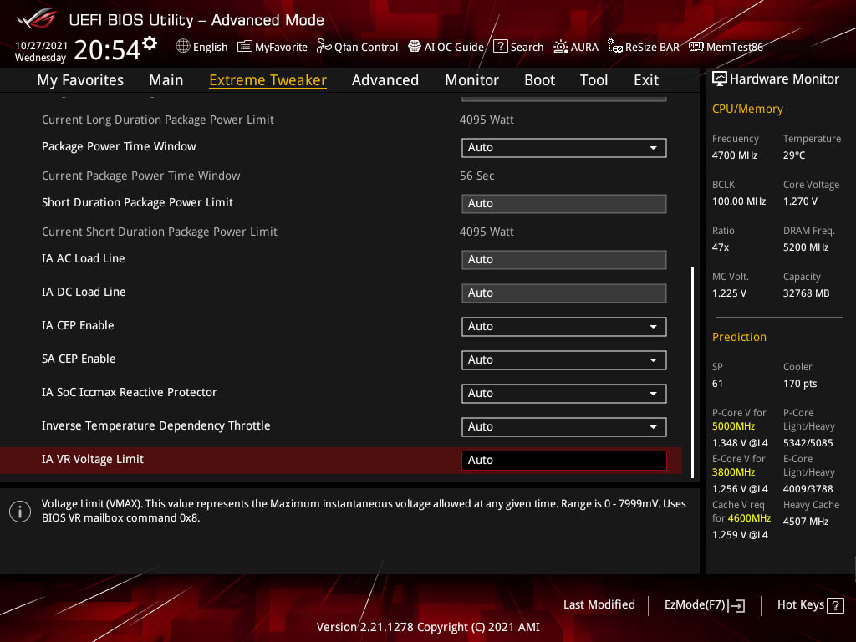This screenshot has width=856, height=642.
Task: Open Qfan Control fan icon
Action: 324,47
